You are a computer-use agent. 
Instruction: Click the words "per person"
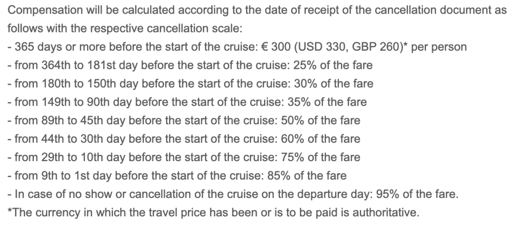click(x=439, y=47)
